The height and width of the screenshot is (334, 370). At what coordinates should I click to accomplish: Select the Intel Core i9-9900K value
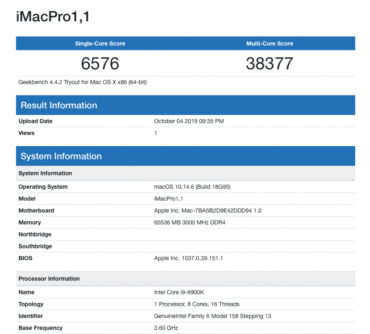tap(179, 292)
